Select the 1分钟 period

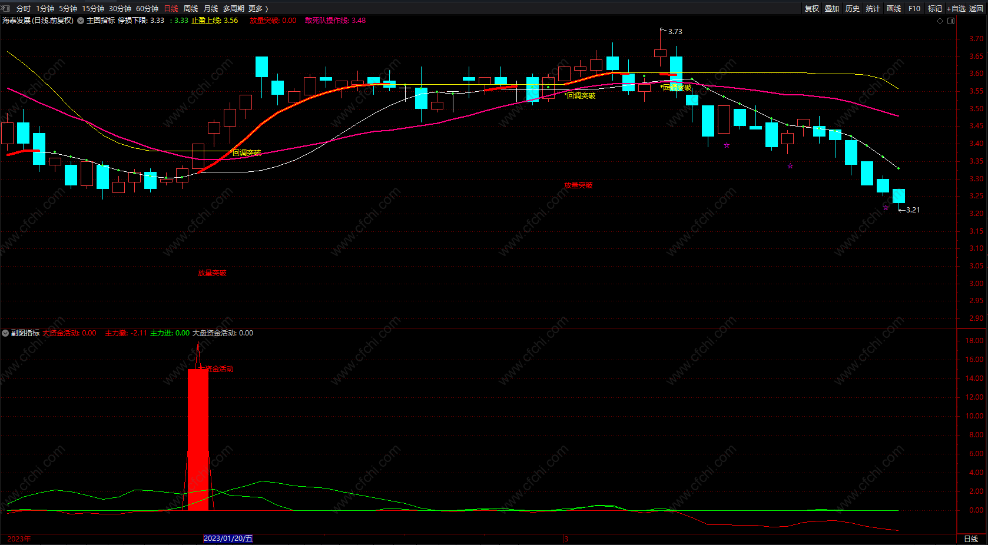pyautogui.click(x=45, y=9)
